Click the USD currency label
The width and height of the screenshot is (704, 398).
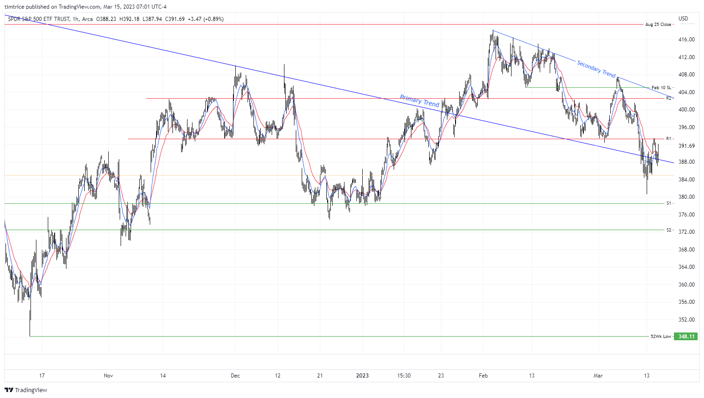[x=683, y=19]
